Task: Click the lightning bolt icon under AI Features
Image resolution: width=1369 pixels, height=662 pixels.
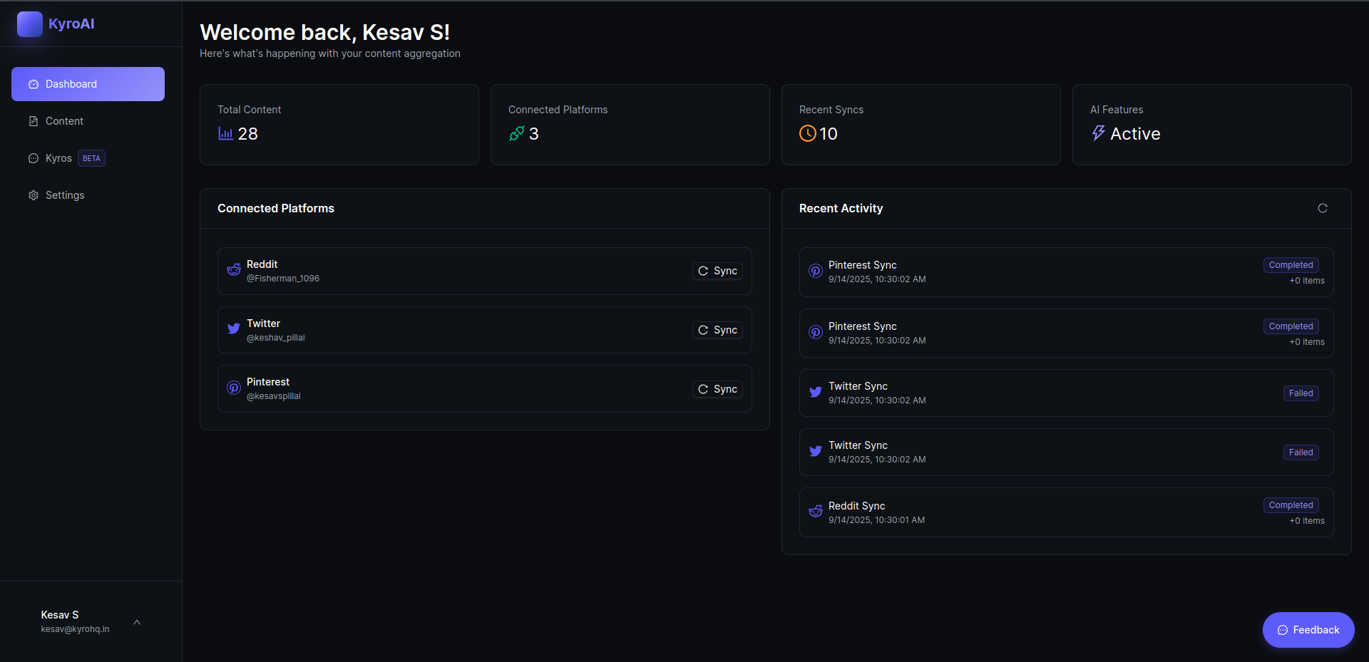Action: [1098, 133]
